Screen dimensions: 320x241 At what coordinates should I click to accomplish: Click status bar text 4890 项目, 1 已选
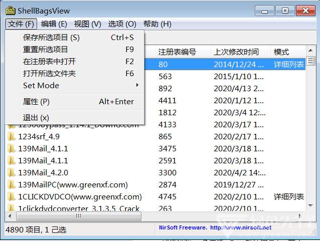pos(36,230)
